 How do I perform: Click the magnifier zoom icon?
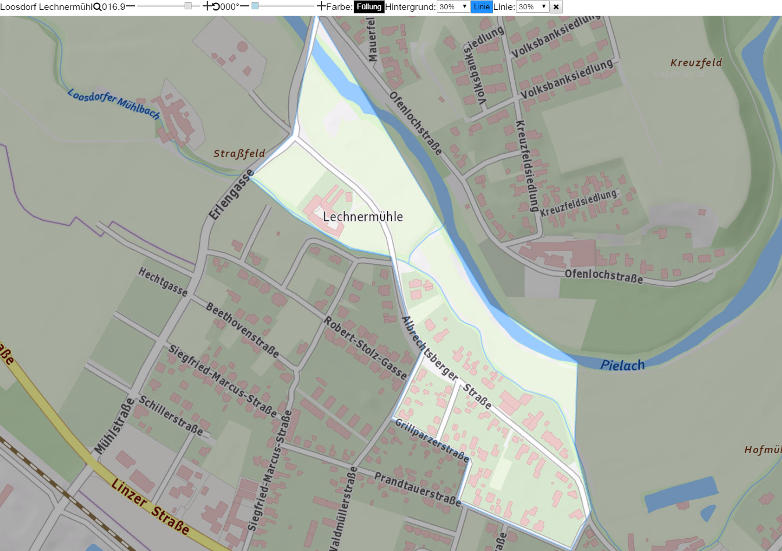(x=97, y=7)
